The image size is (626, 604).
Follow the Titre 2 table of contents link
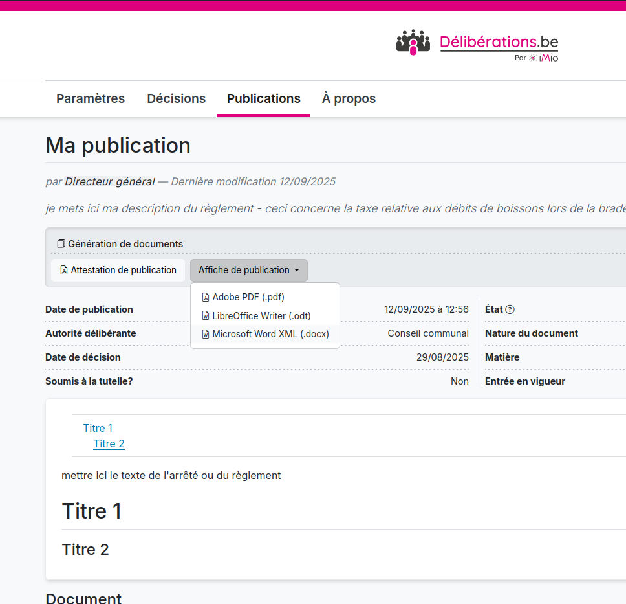109,443
